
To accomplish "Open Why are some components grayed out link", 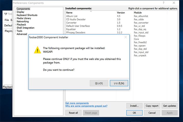I will [86, 106].
